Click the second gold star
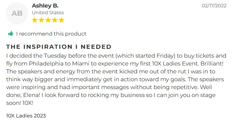233x125 pixels. [41, 20]
